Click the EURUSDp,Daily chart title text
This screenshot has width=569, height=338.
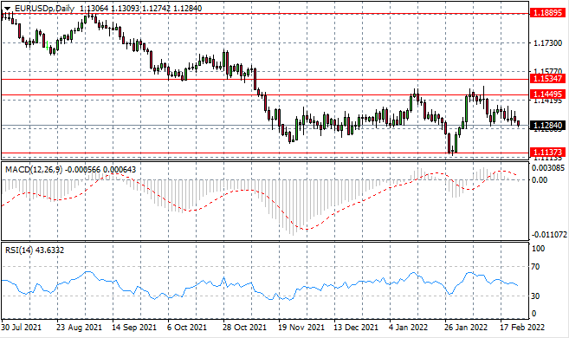45,9
